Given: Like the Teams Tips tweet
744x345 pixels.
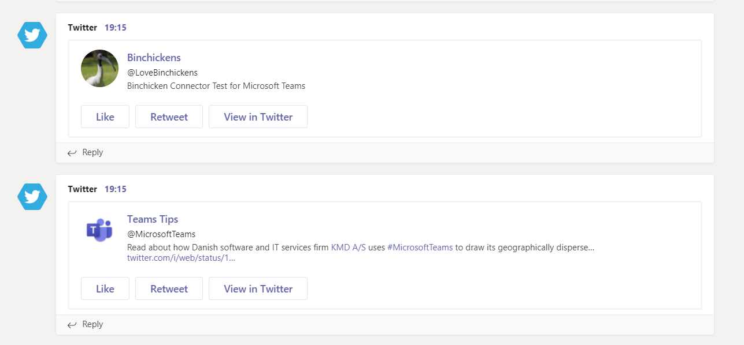Looking at the screenshot, I should click(105, 288).
